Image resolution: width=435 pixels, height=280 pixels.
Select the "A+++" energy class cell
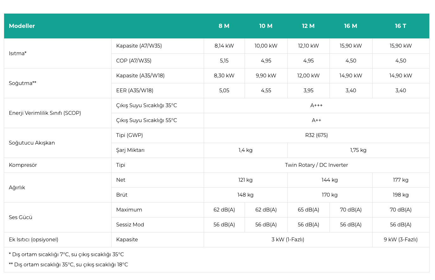(x=316, y=105)
